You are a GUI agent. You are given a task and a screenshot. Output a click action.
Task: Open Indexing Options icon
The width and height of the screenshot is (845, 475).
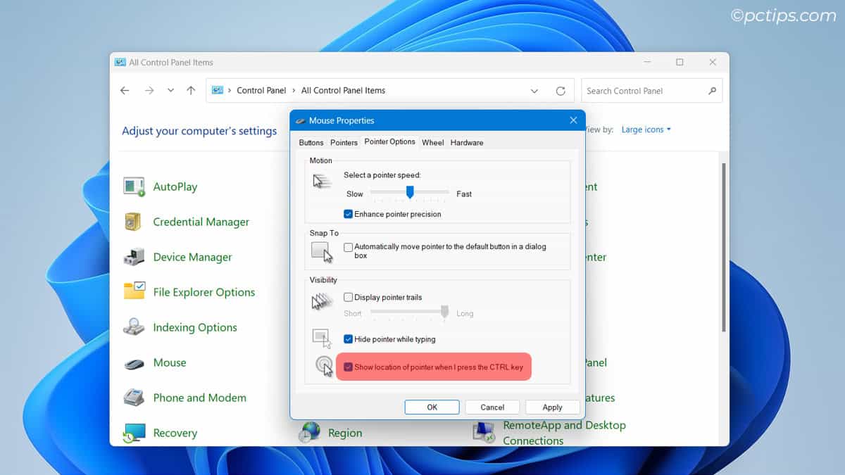[x=134, y=327]
